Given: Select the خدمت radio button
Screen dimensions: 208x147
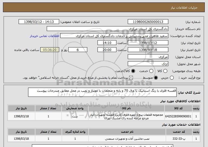Looking at the screenshot, I should (151, 71).
